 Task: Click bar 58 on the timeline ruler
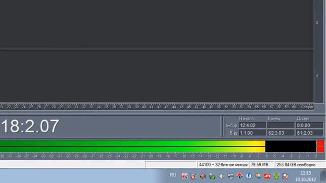279,107
